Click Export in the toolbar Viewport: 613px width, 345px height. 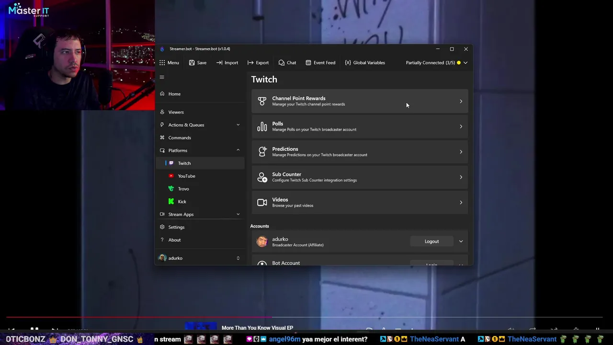(258, 63)
